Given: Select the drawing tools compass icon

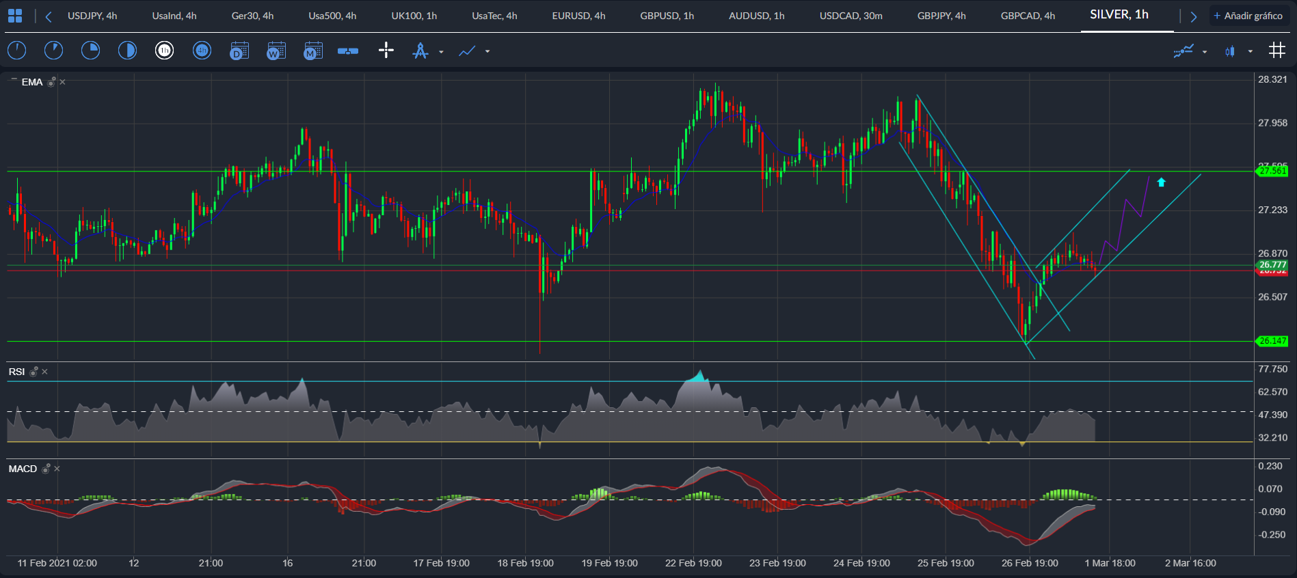Looking at the screenshot, I should click(420, 51).
